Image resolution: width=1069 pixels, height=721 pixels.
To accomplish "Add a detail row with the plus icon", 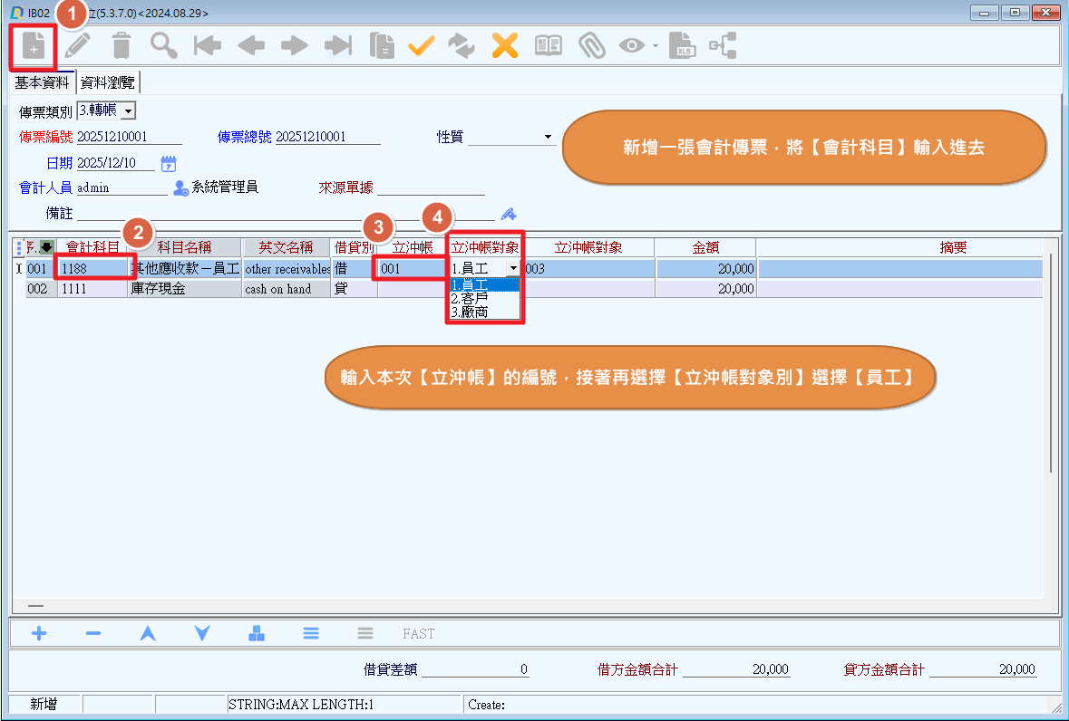I will click(x=39, y=633).
